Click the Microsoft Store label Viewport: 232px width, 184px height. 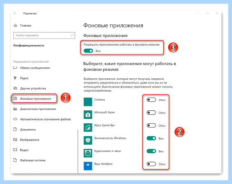click(x=104, y=113)
